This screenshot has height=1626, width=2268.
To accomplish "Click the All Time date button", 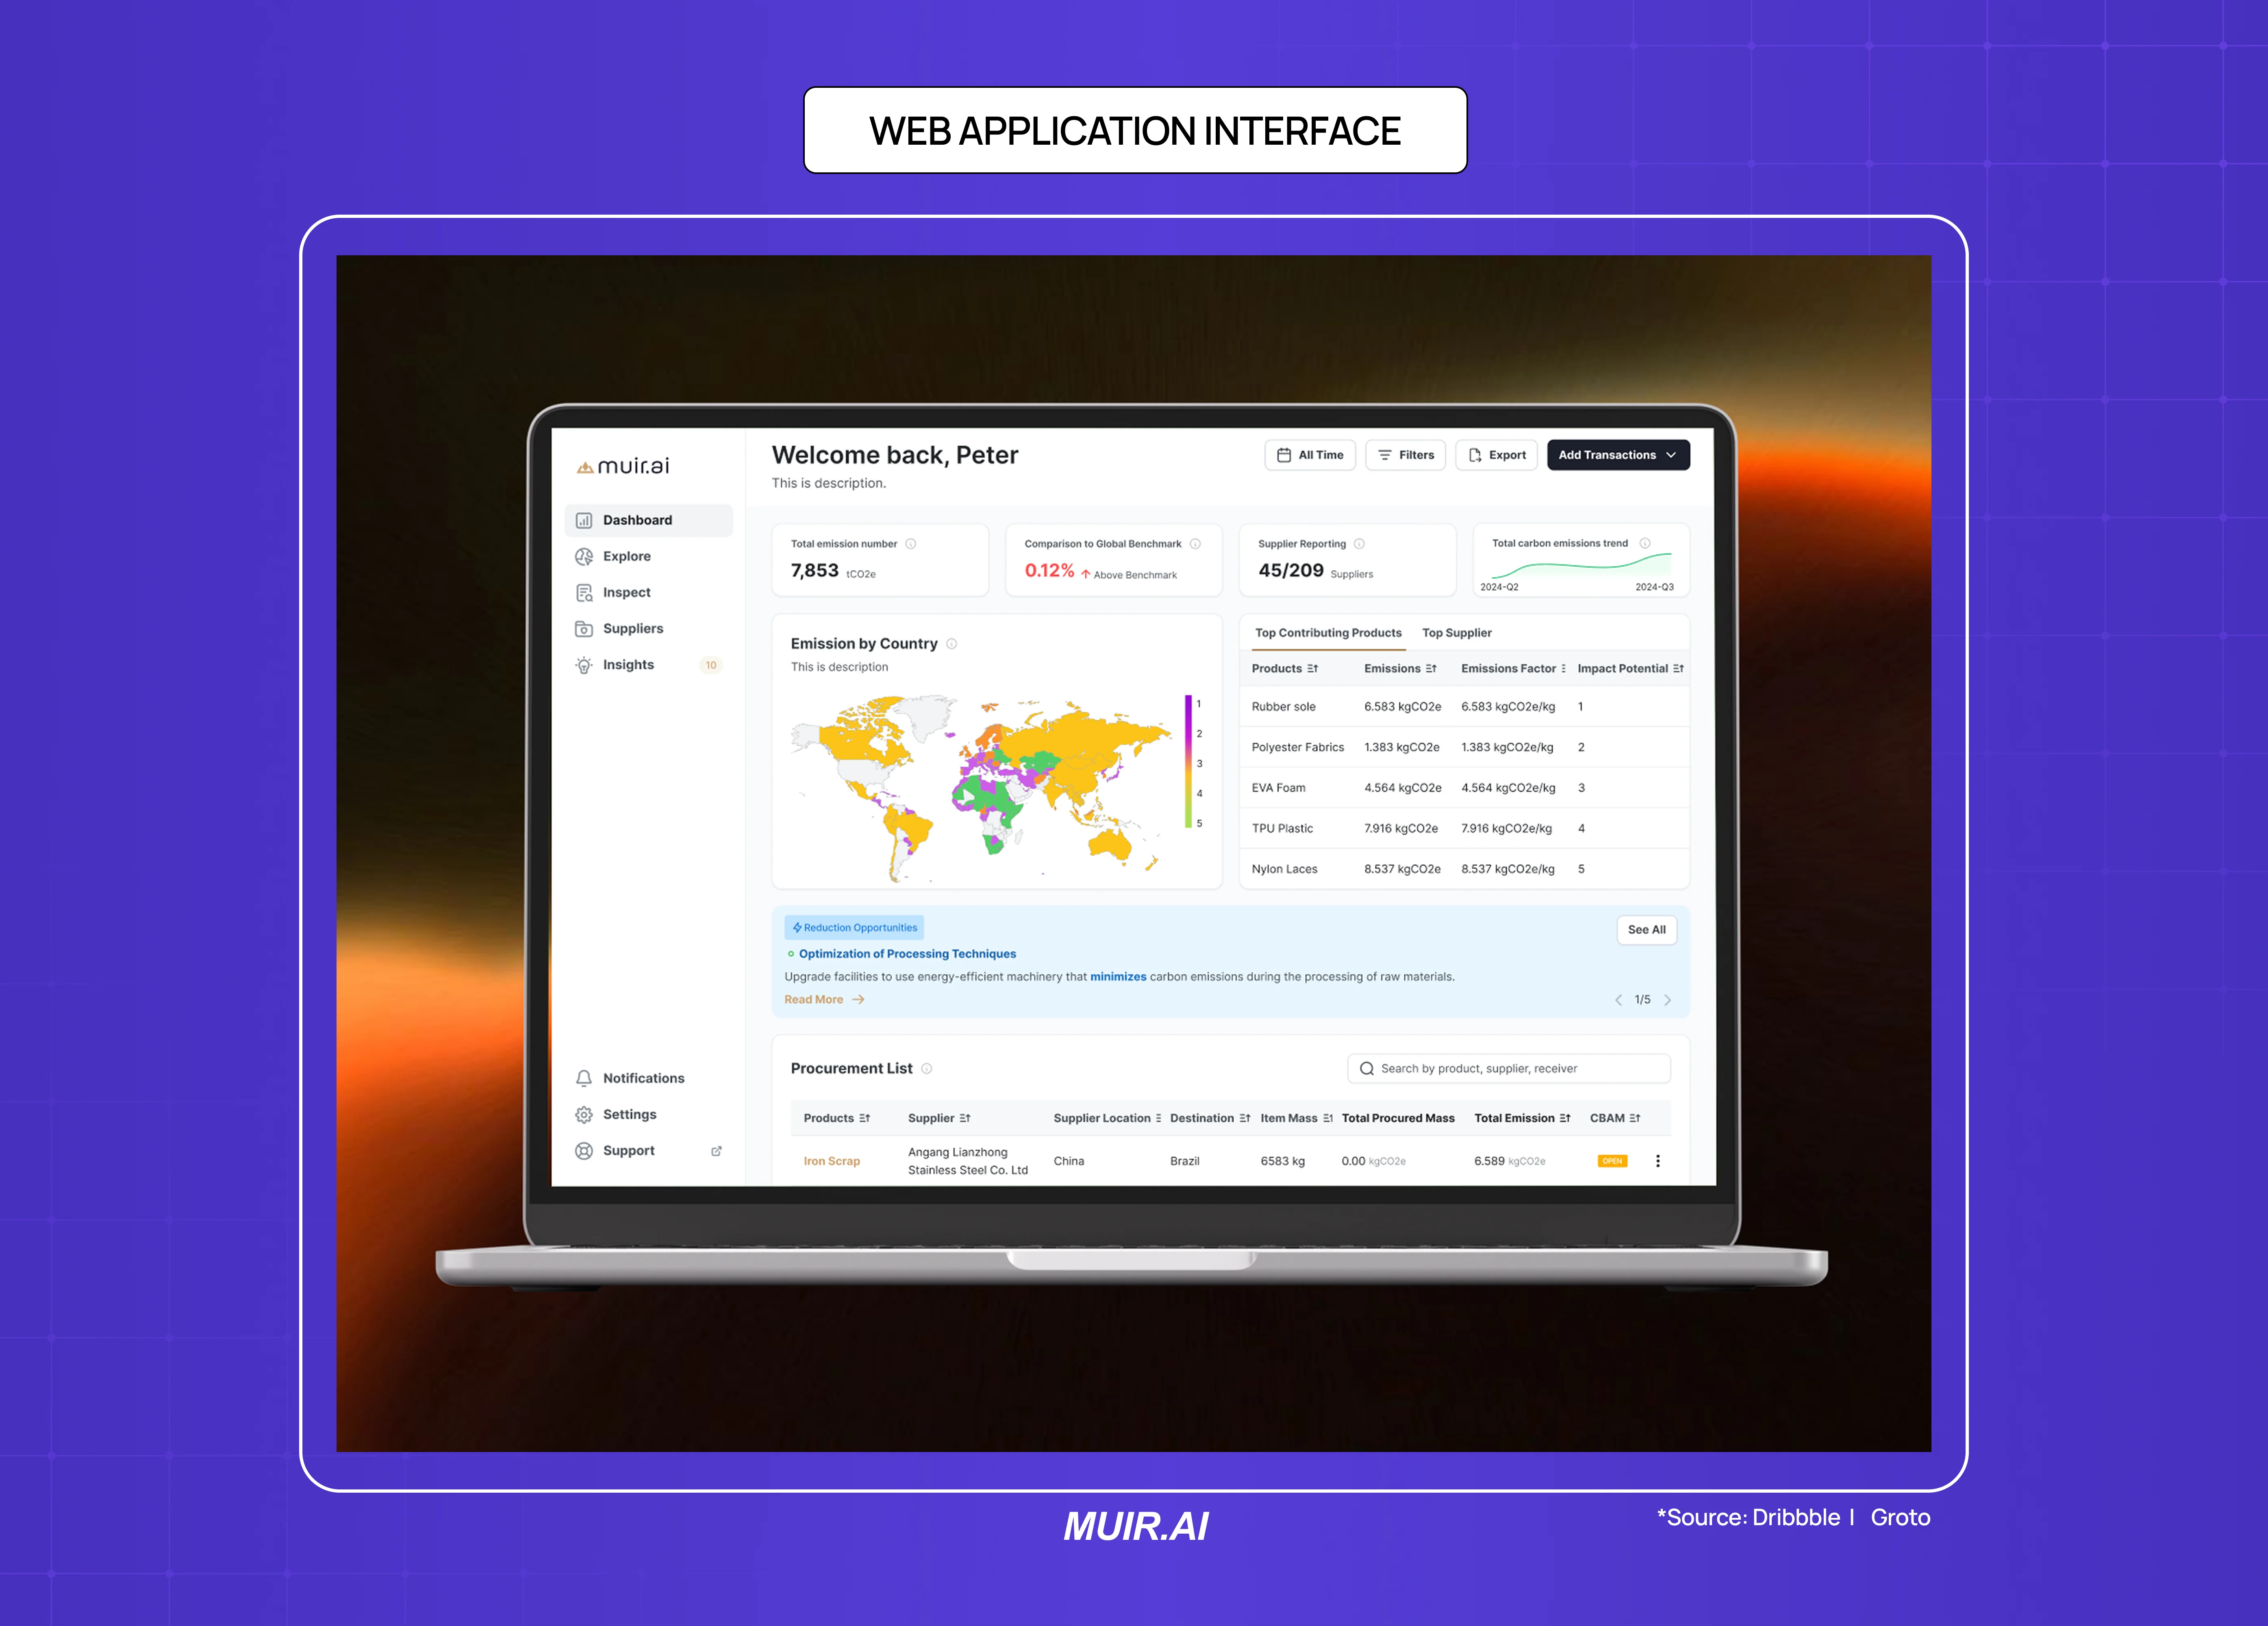I will 1310,455.
